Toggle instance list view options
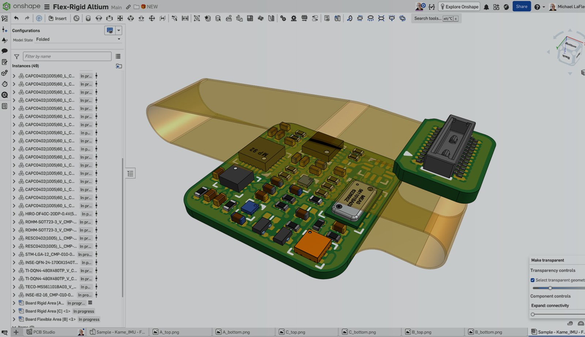 coord(118,56)
